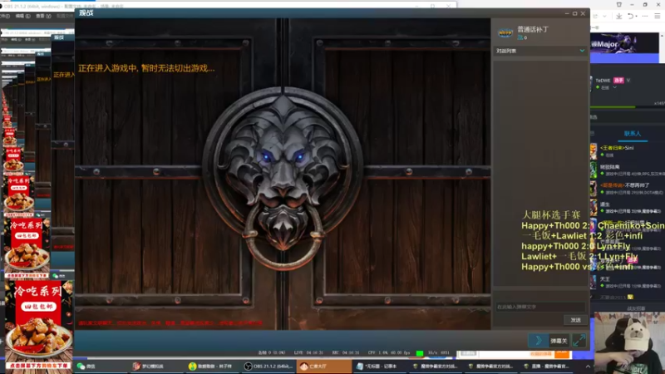The height and width of the screenshot is (374, 665).
Task: Click the Major banner thumbnail
Action: [625, 45]
